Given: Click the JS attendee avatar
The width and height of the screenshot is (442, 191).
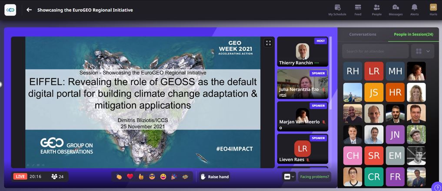Looking at the screenshot, I should [x=374, y=92].
